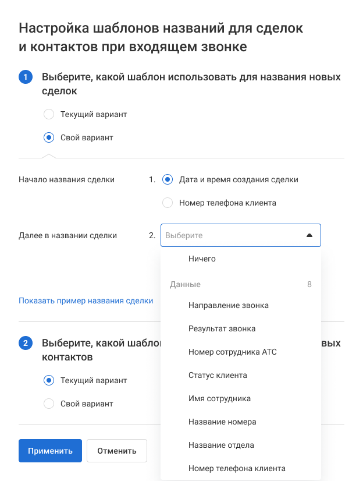Select 'Свой вариант' radio for new deals
This screenshot has height=481, width=363.
pos(49,138)
